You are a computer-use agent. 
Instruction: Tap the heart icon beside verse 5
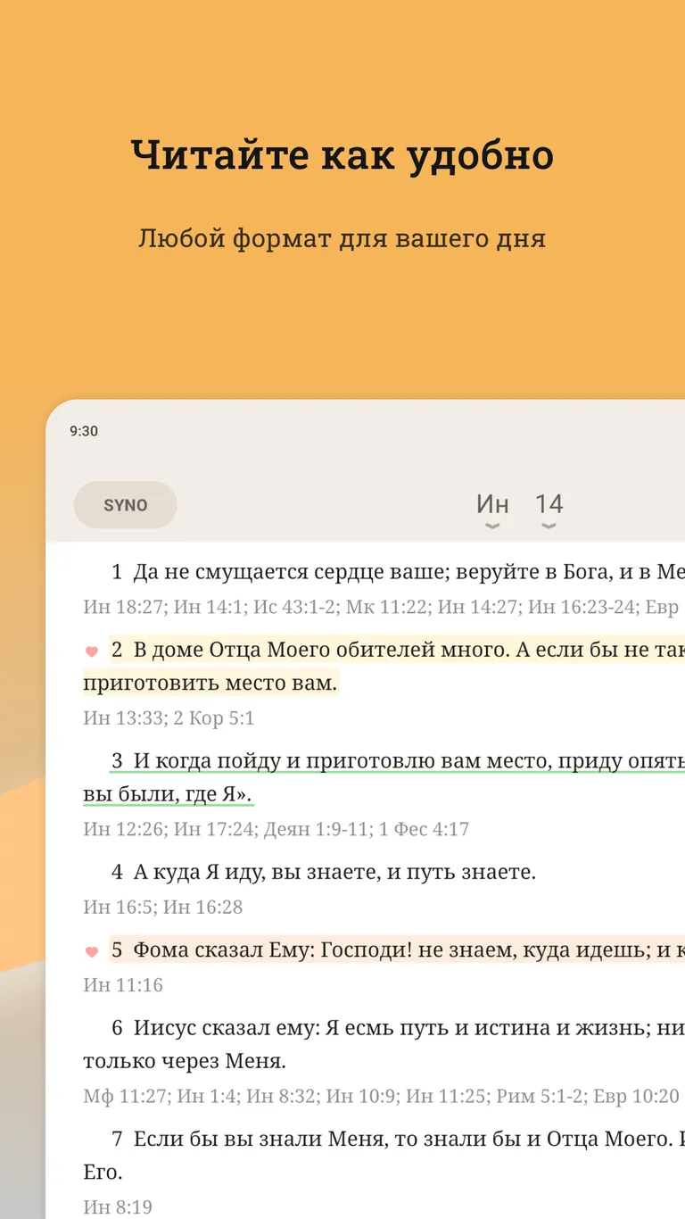91,952
